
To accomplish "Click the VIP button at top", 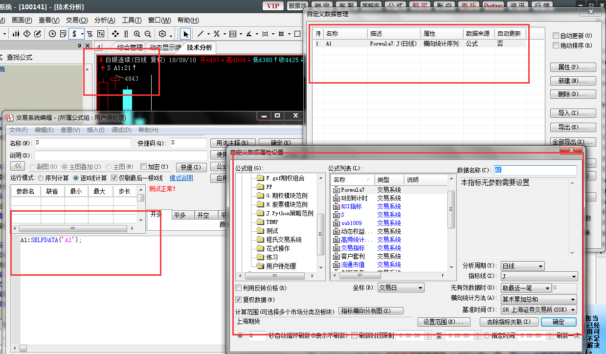I will (x=272, y=6).
